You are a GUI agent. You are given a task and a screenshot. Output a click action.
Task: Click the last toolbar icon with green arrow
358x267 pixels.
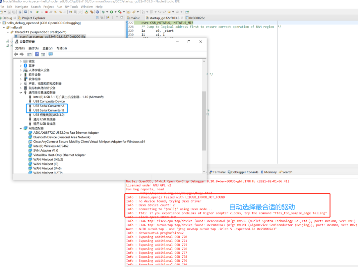click(x=187, y=12)
